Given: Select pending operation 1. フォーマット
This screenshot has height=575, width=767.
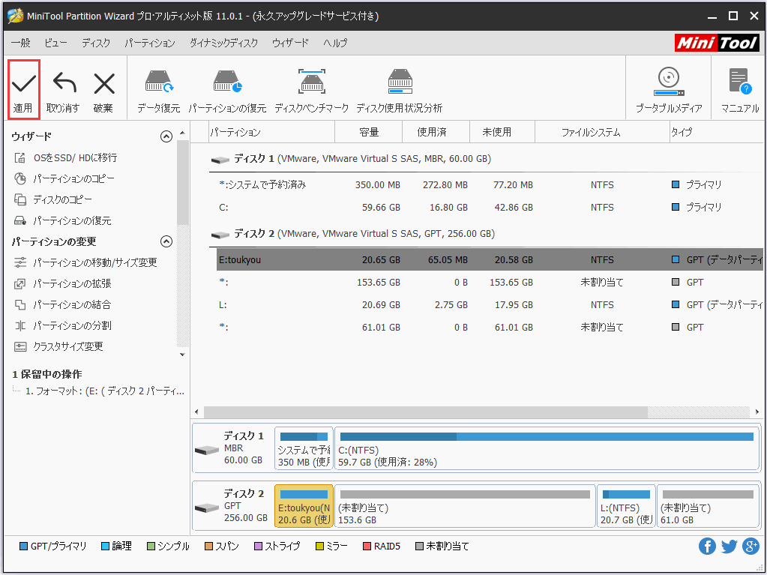Looking at the screenshot, I should click(x=105, y=391).
